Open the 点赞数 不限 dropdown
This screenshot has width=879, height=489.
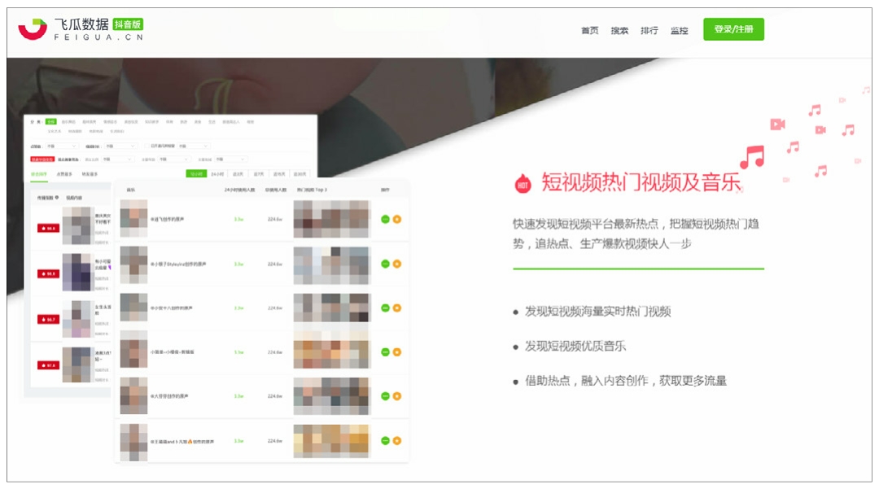(x=62, y=146)
